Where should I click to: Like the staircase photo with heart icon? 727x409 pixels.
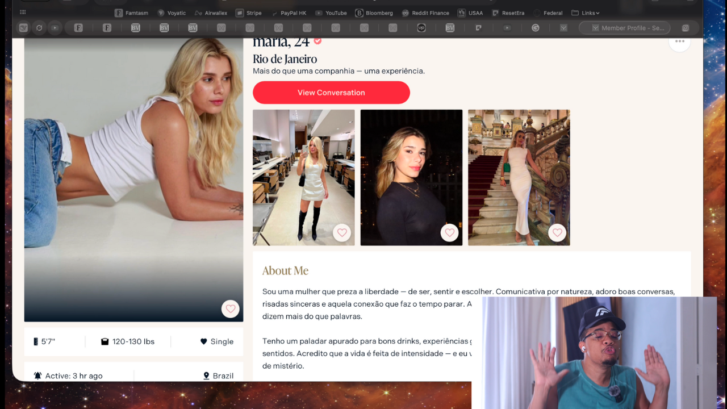[x=557, y=233]
